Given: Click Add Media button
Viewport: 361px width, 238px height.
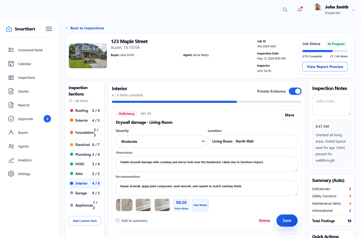Looking at the screenshot, I should coord(200,205).
